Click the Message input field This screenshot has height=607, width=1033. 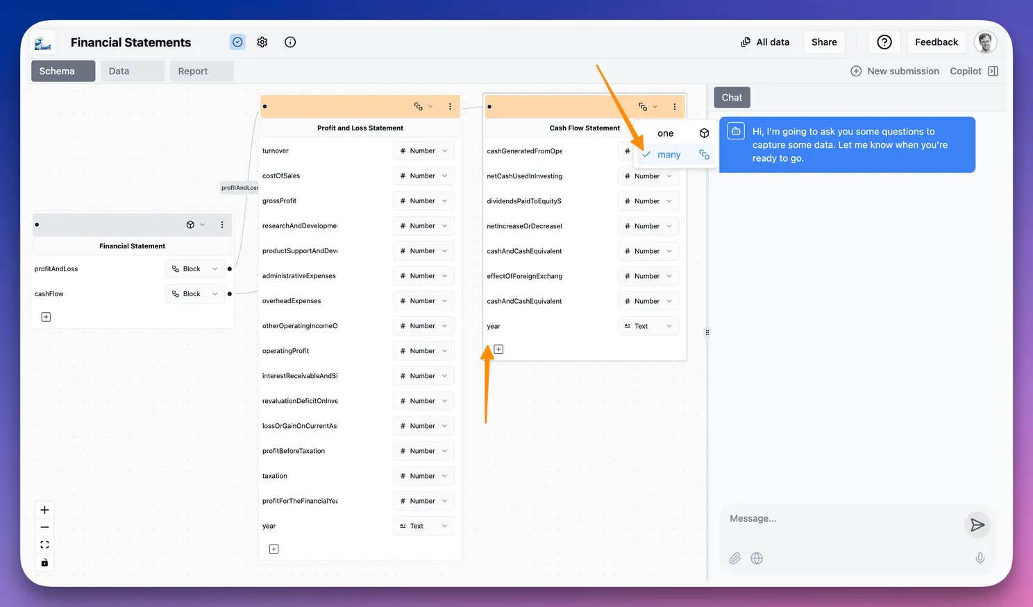coord(840,519)
